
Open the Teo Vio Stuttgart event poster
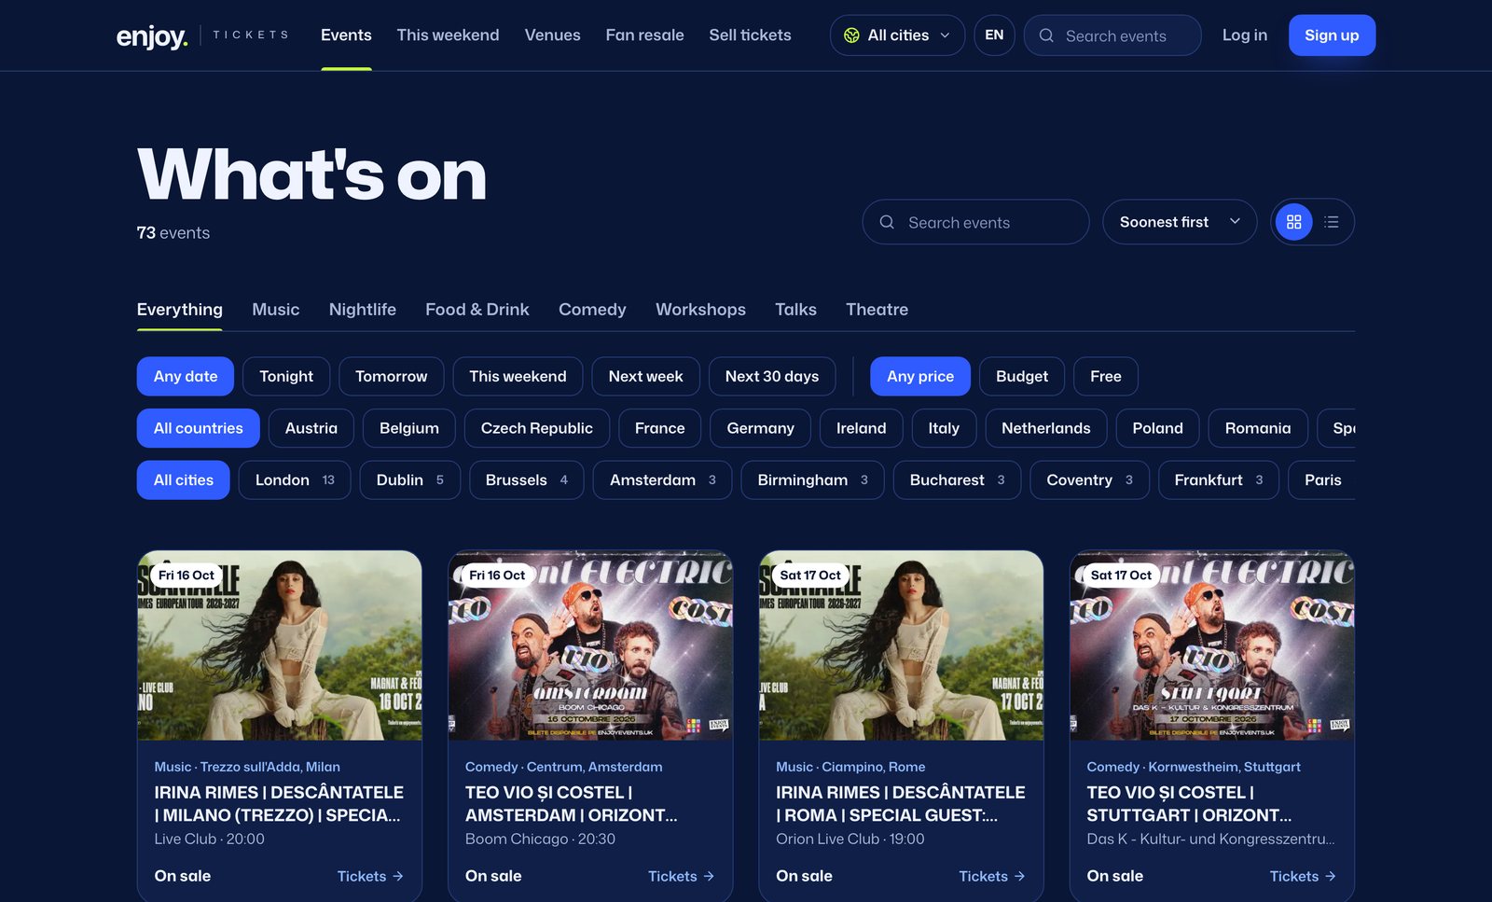click(1212, 645)
